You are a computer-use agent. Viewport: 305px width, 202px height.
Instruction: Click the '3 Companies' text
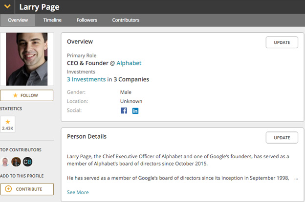pos(131,79)
